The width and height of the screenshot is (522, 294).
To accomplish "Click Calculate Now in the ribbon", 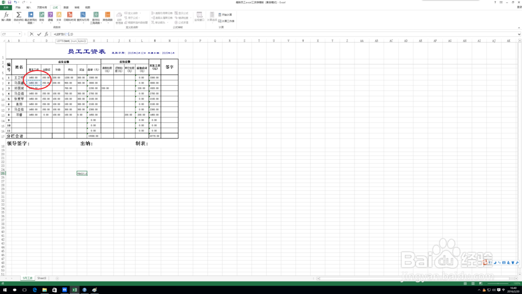I will (226, 15).
